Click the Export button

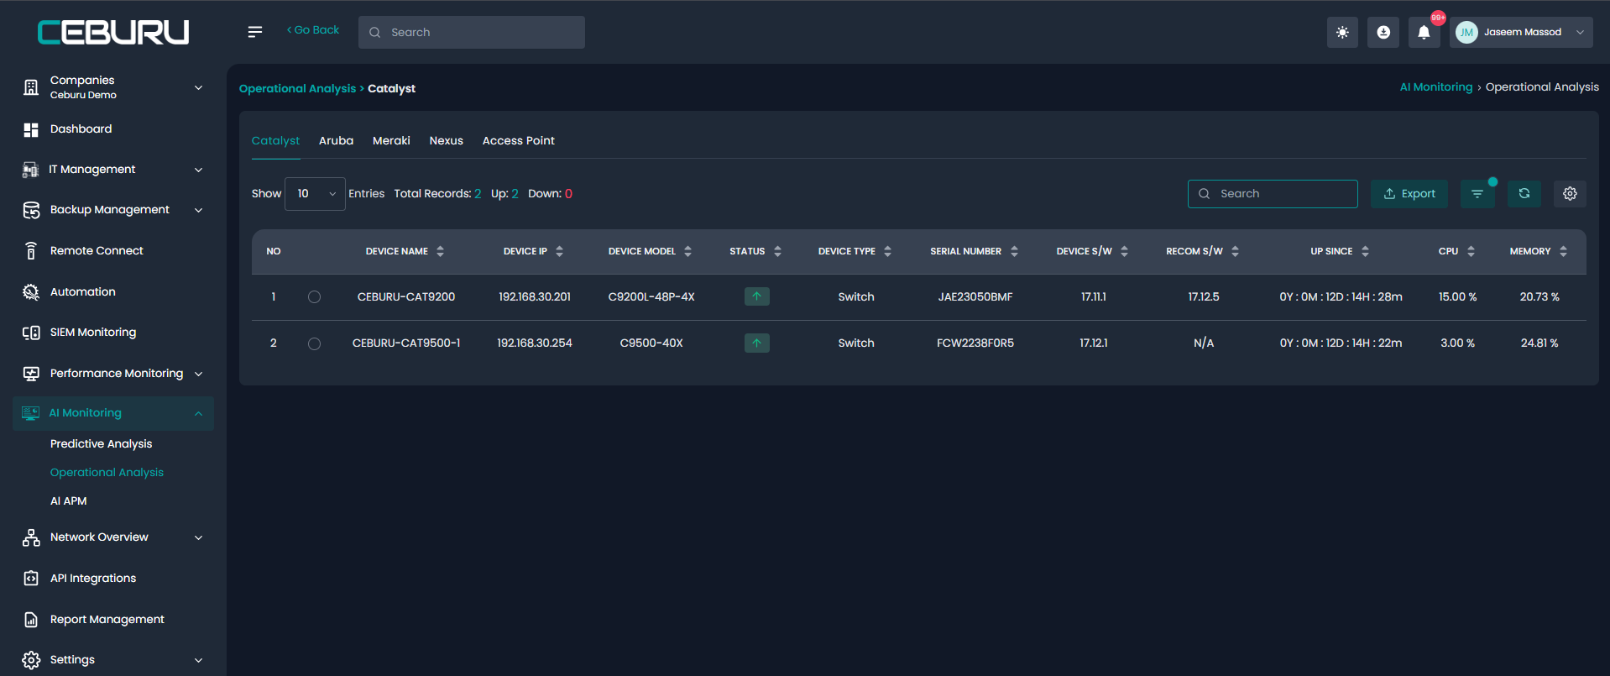click(x=1409, y=194)
